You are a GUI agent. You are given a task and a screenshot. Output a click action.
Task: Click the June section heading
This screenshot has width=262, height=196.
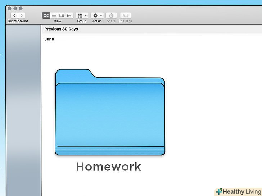point(49,39)
